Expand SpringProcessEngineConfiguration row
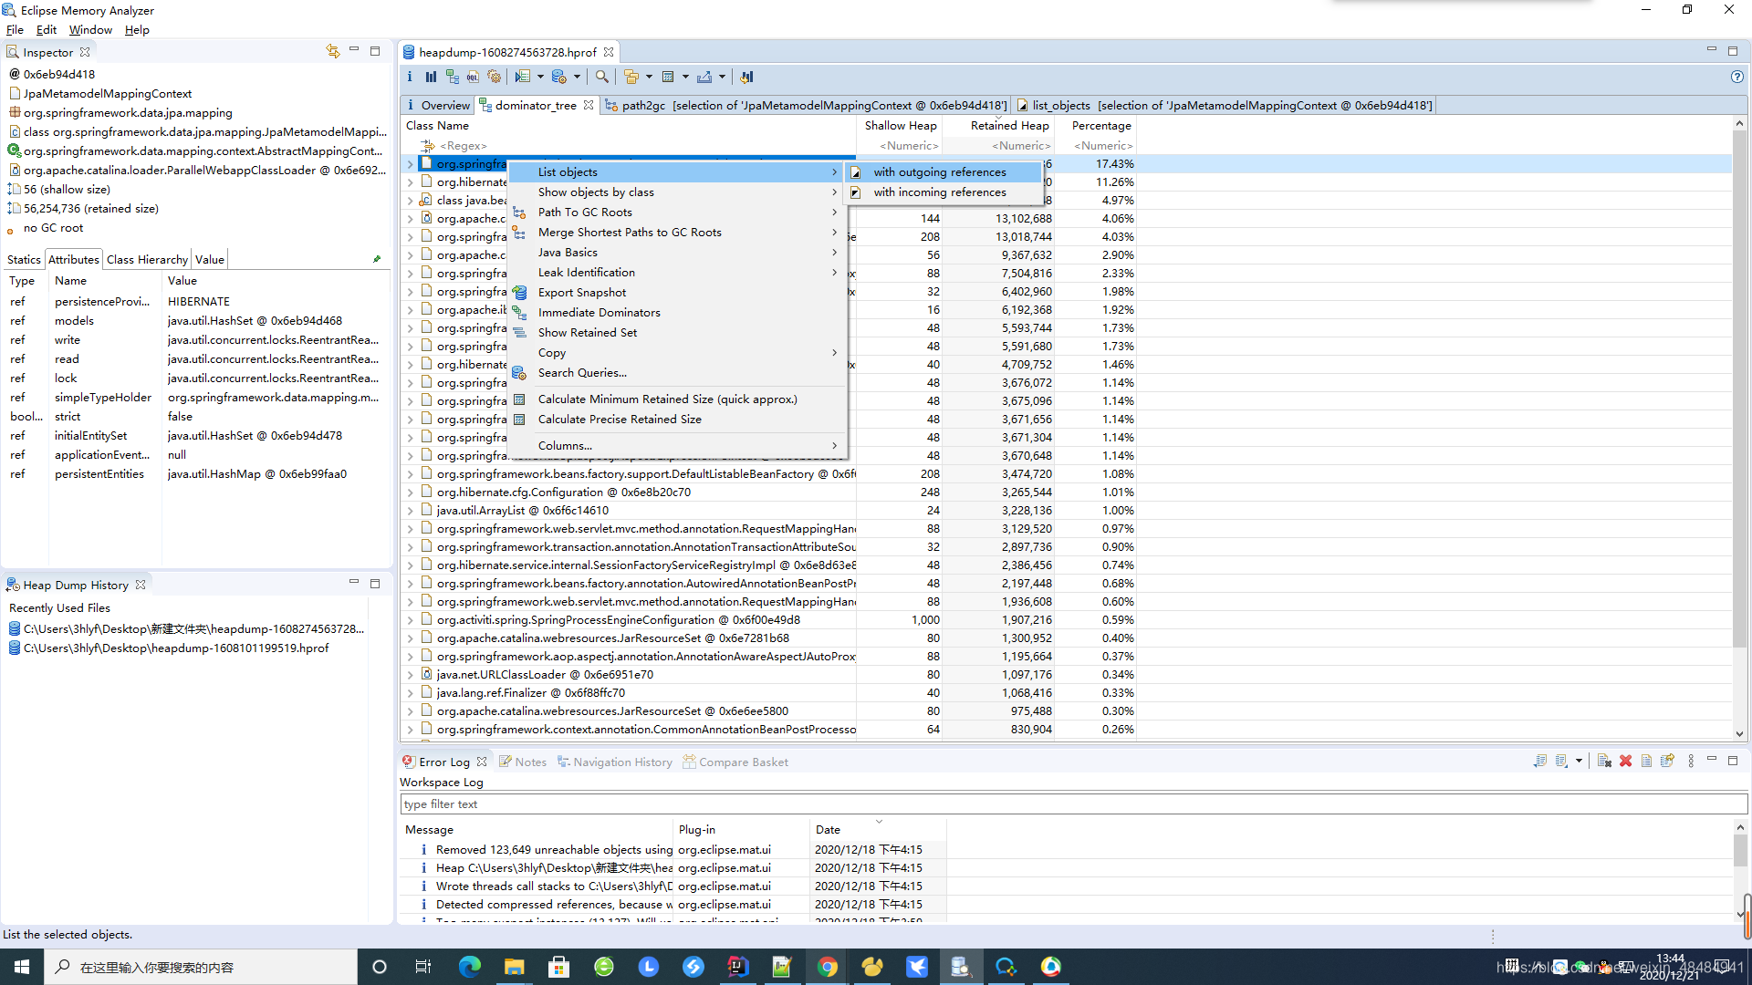Viewport: 1752px width, 985px height. (411, 620)
